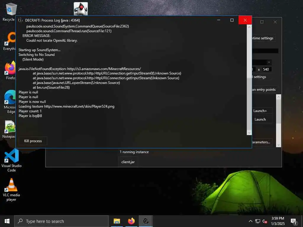The height and width of the screenshot is (227, 303).
Task: Select the '(Silent Mode)' log line
Action: click(33, 59)
